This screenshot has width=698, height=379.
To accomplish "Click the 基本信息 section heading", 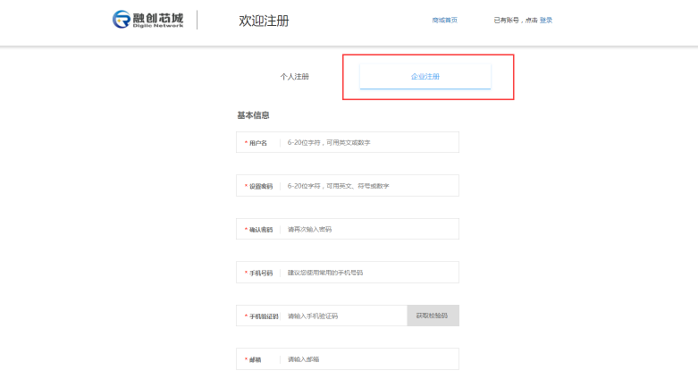I will click(253, 115).
